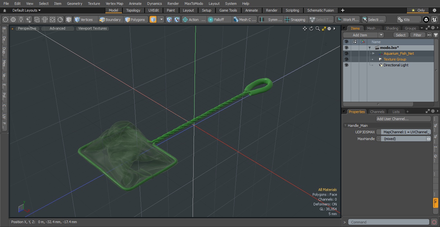Click the Filter button in Items panel
This screenshot has width=440, height=227.
click(417, 35)
